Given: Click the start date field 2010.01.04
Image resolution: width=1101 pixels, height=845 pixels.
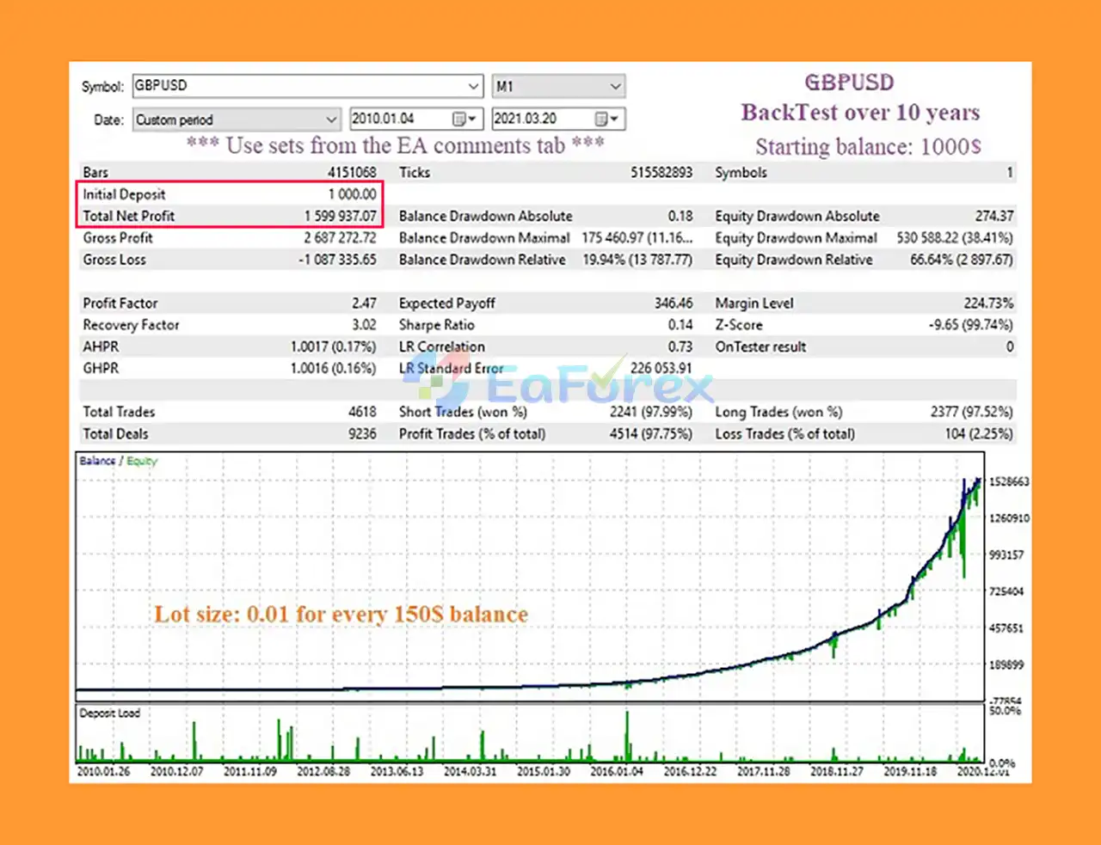Looking at the screenshot, I should pyautogui.click(x=416, y=119).
